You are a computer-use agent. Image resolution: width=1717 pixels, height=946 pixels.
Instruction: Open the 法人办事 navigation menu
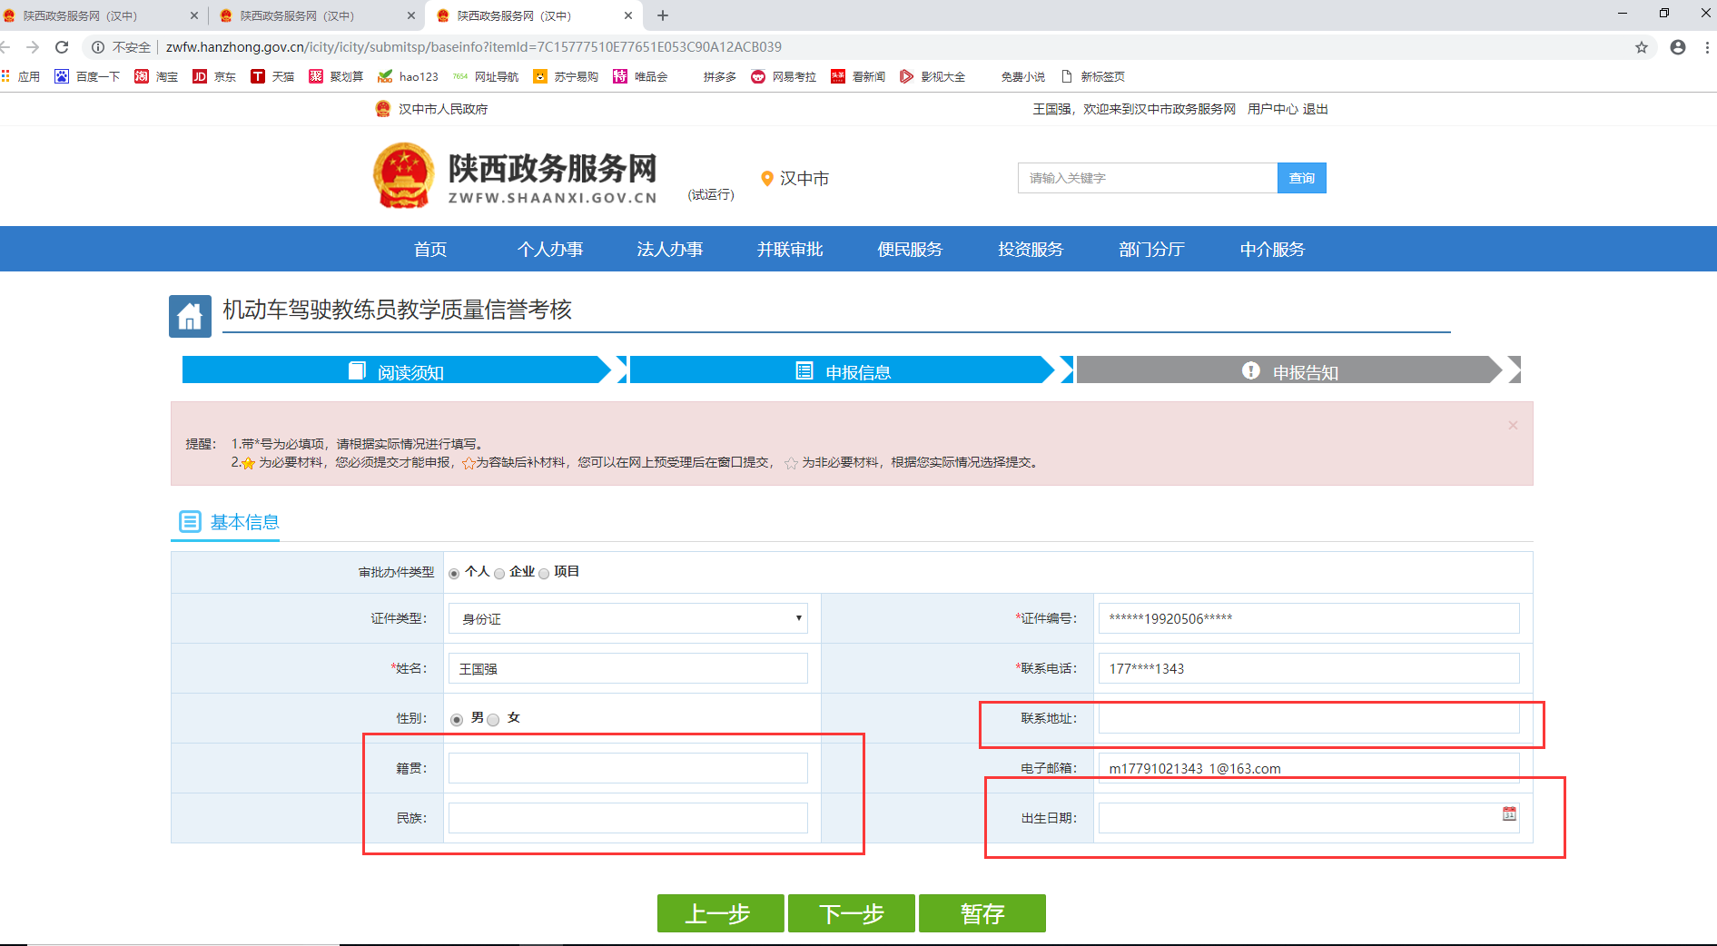(669, 249)
